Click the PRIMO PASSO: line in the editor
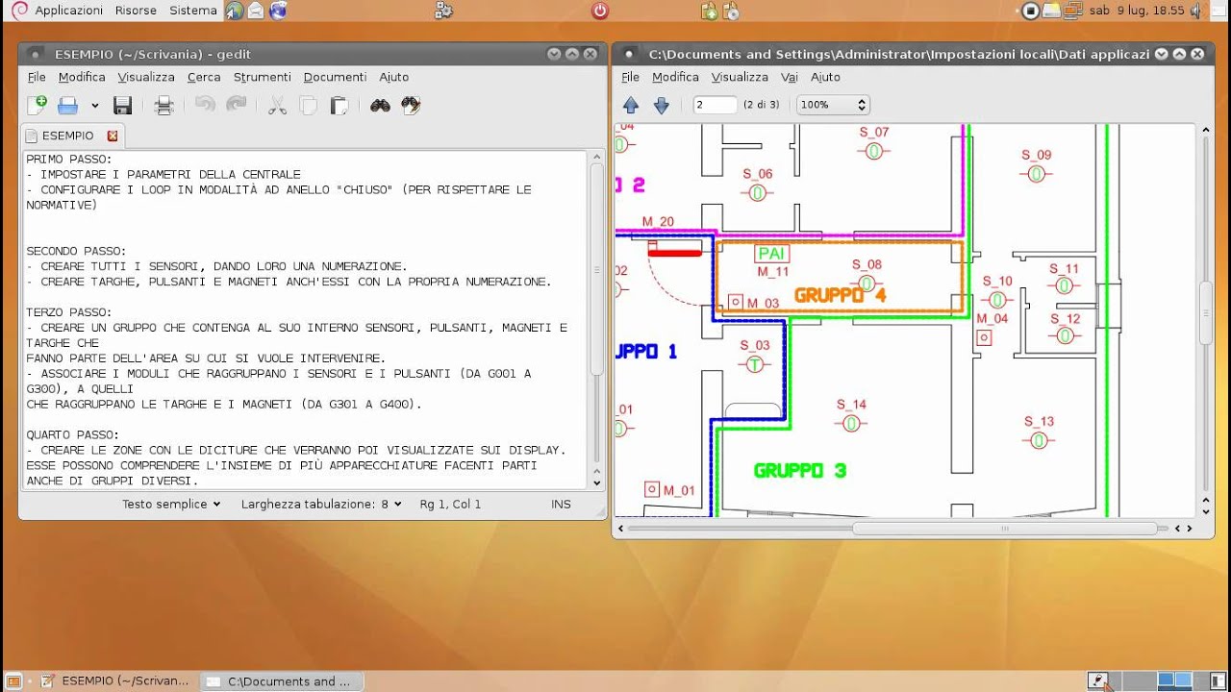The image size is (1231, 692). pyautogui.click(x=68, y=159)
